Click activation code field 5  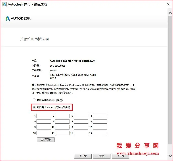[x=44, y=121]
